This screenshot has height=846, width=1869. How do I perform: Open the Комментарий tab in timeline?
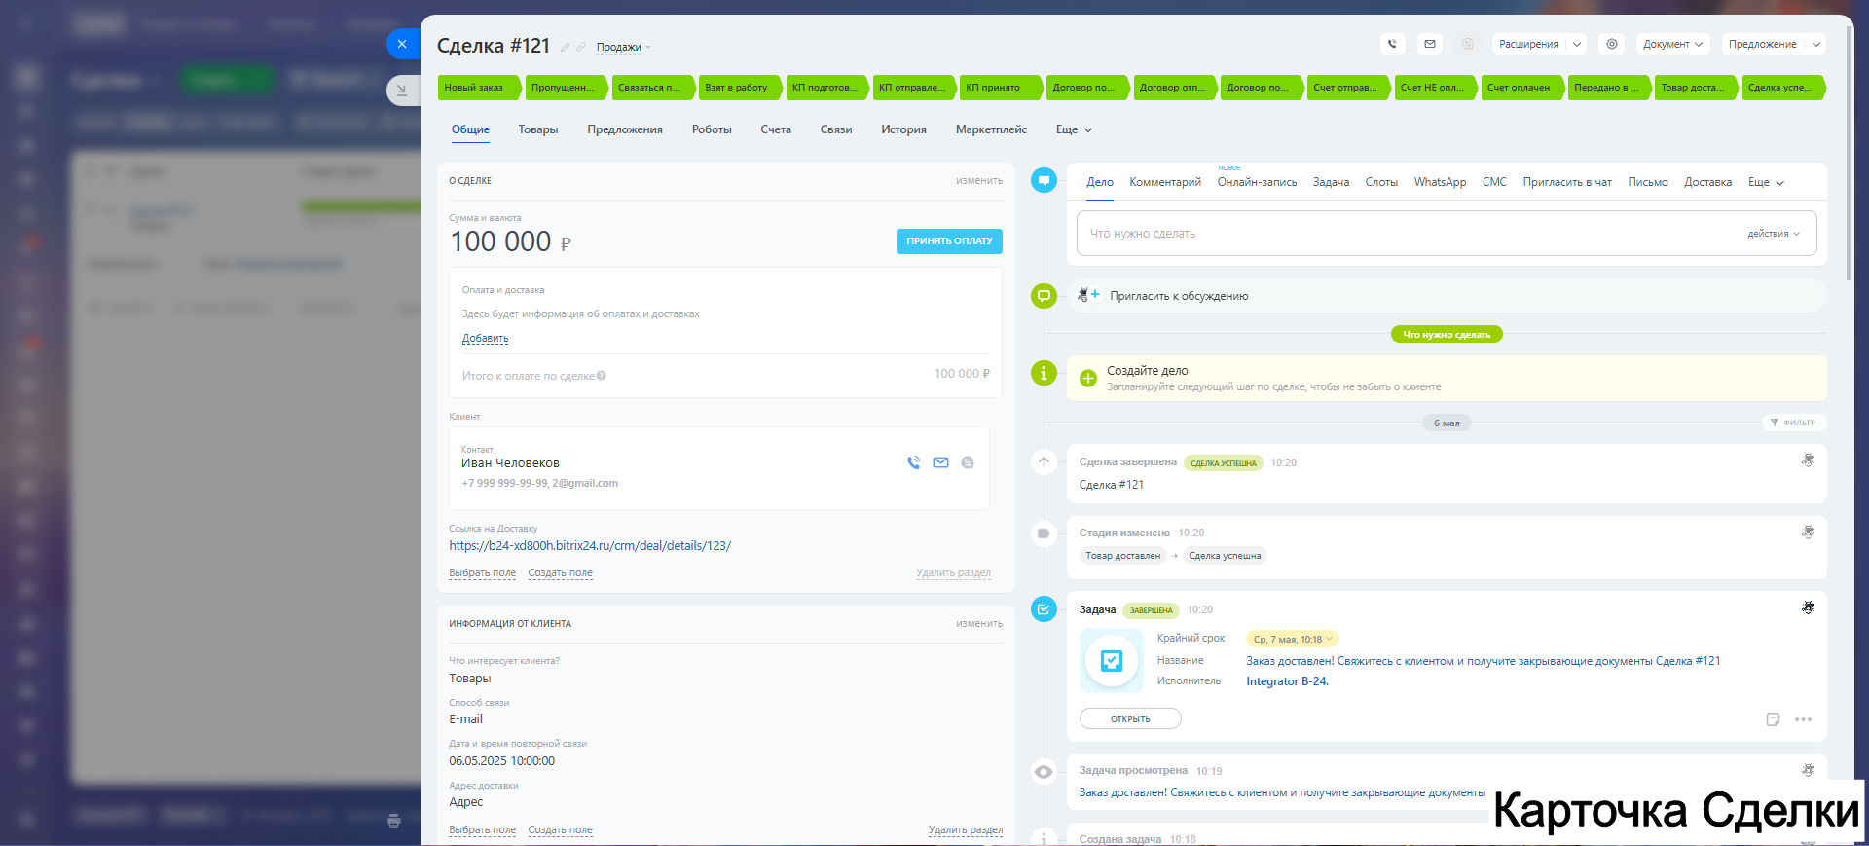click(x=1164, y=182)
